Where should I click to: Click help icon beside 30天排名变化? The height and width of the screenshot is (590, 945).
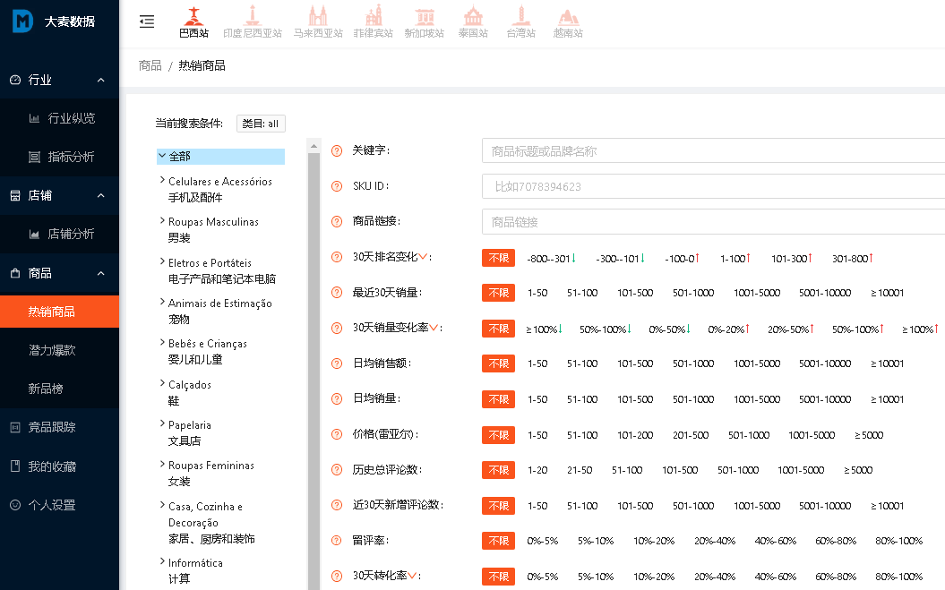coord(337,257)
